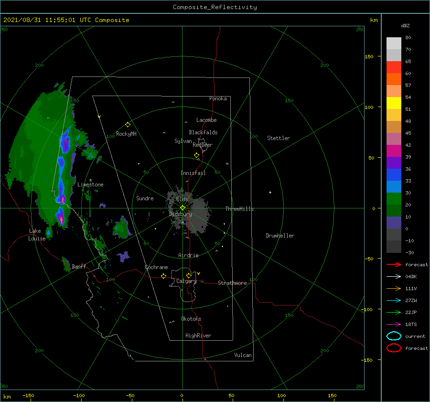
Task: Click the Okotoks town label
Action: [191, 319]
